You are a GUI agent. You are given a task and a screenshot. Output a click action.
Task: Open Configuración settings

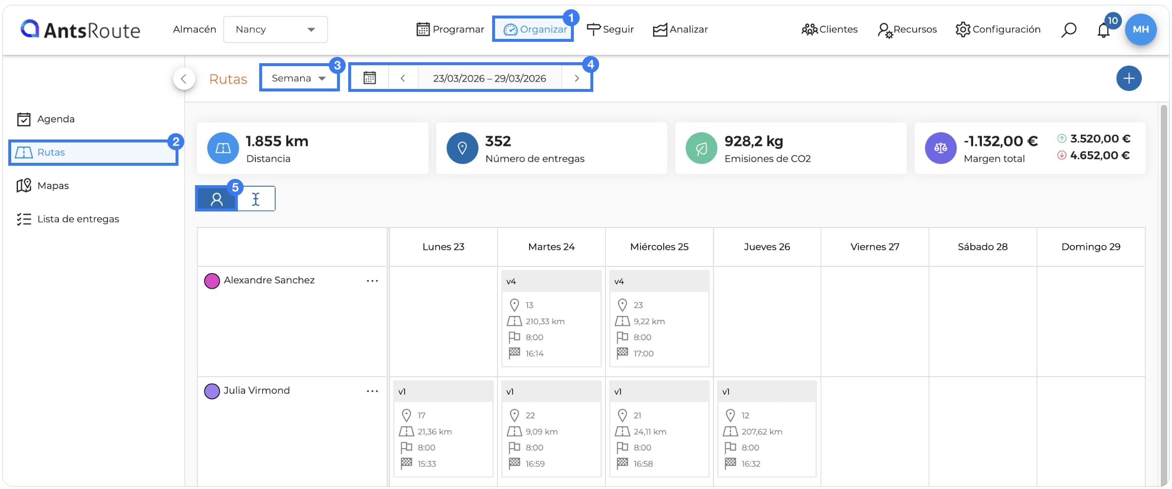click(998, 30)
